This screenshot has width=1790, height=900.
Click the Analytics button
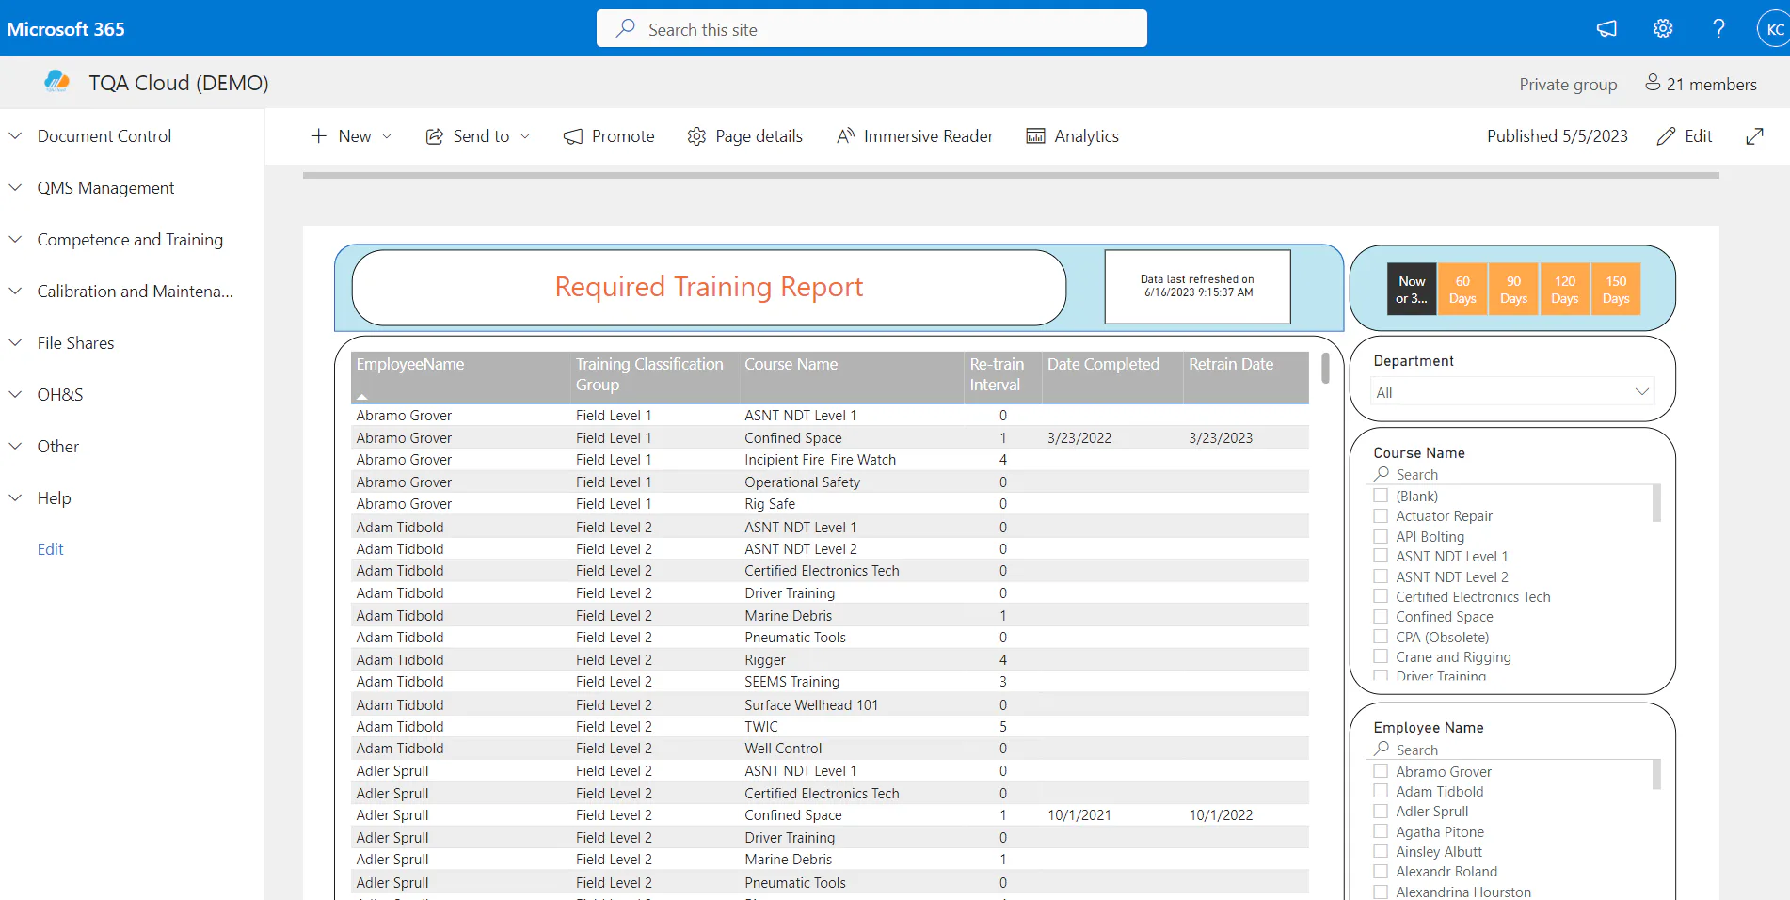(1072, 136)
